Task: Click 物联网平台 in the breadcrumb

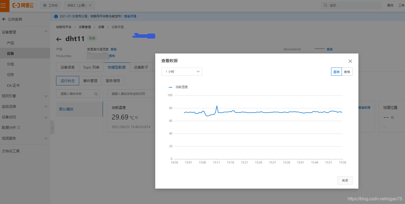Action: pyautogui.click(x=64, y=27)
